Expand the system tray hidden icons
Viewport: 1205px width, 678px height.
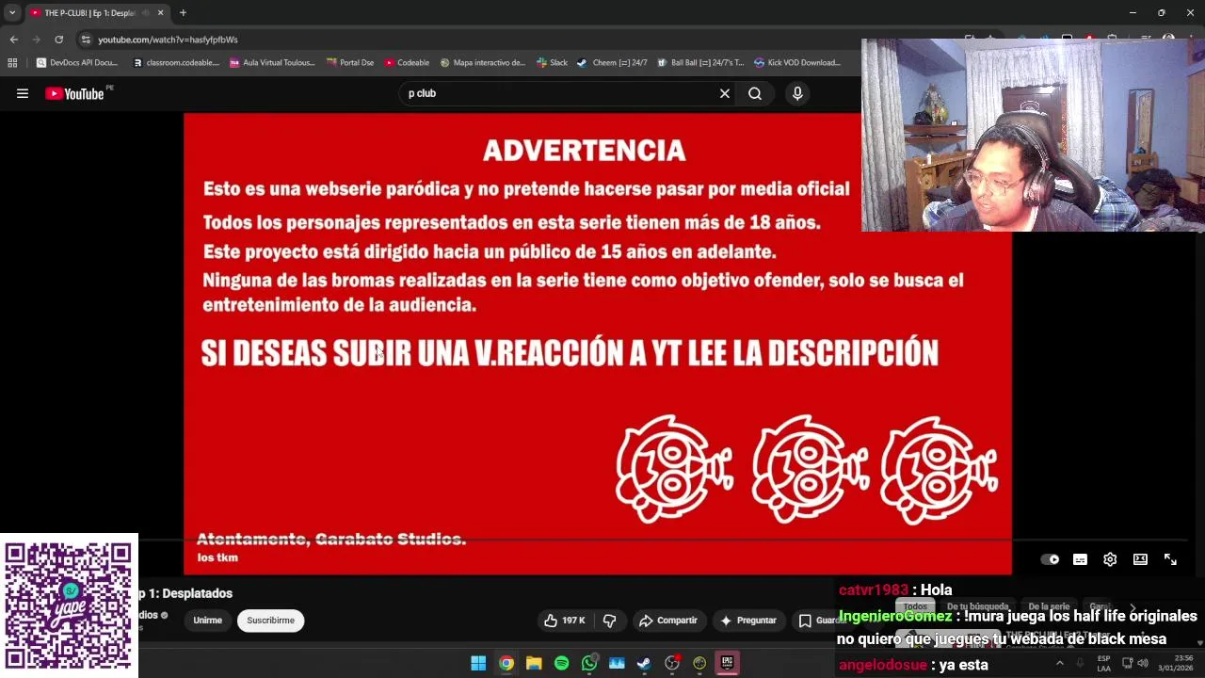point(1060,663)
